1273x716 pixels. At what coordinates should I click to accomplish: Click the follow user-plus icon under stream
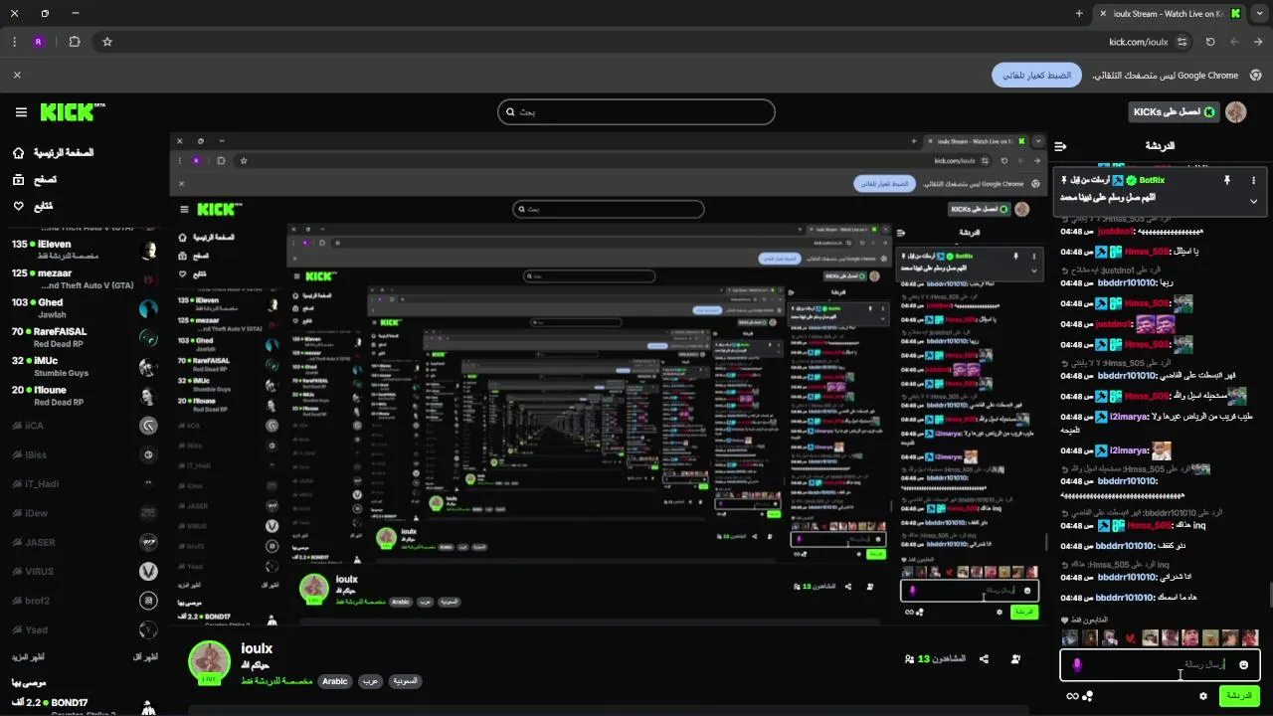[x=1015, y=658]
